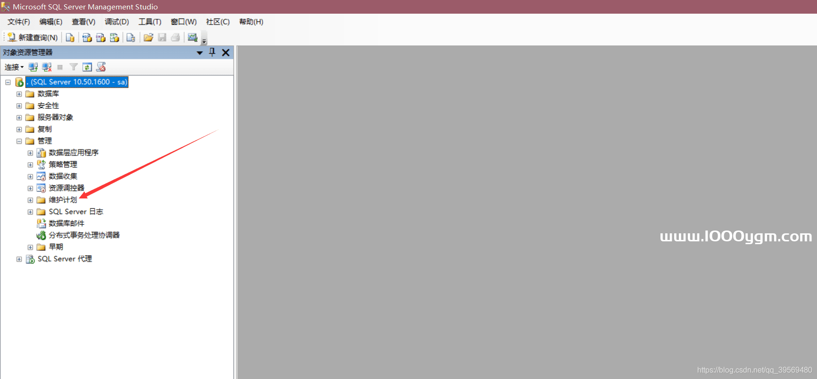Open the 调试(D) menu

(117, 22)
